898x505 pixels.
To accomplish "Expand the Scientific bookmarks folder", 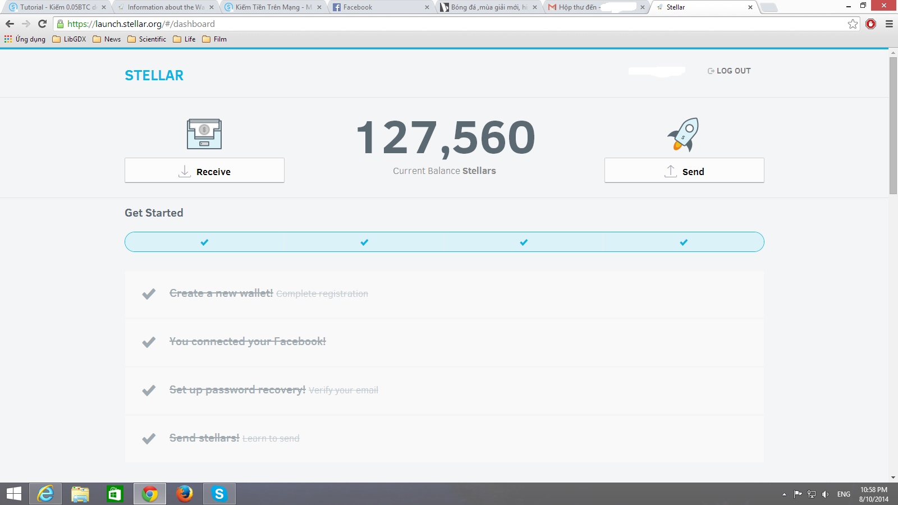I will 147,39.
